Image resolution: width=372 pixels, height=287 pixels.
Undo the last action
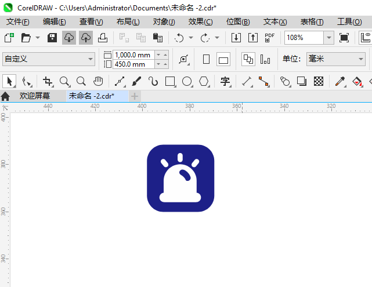coord(179,38)
